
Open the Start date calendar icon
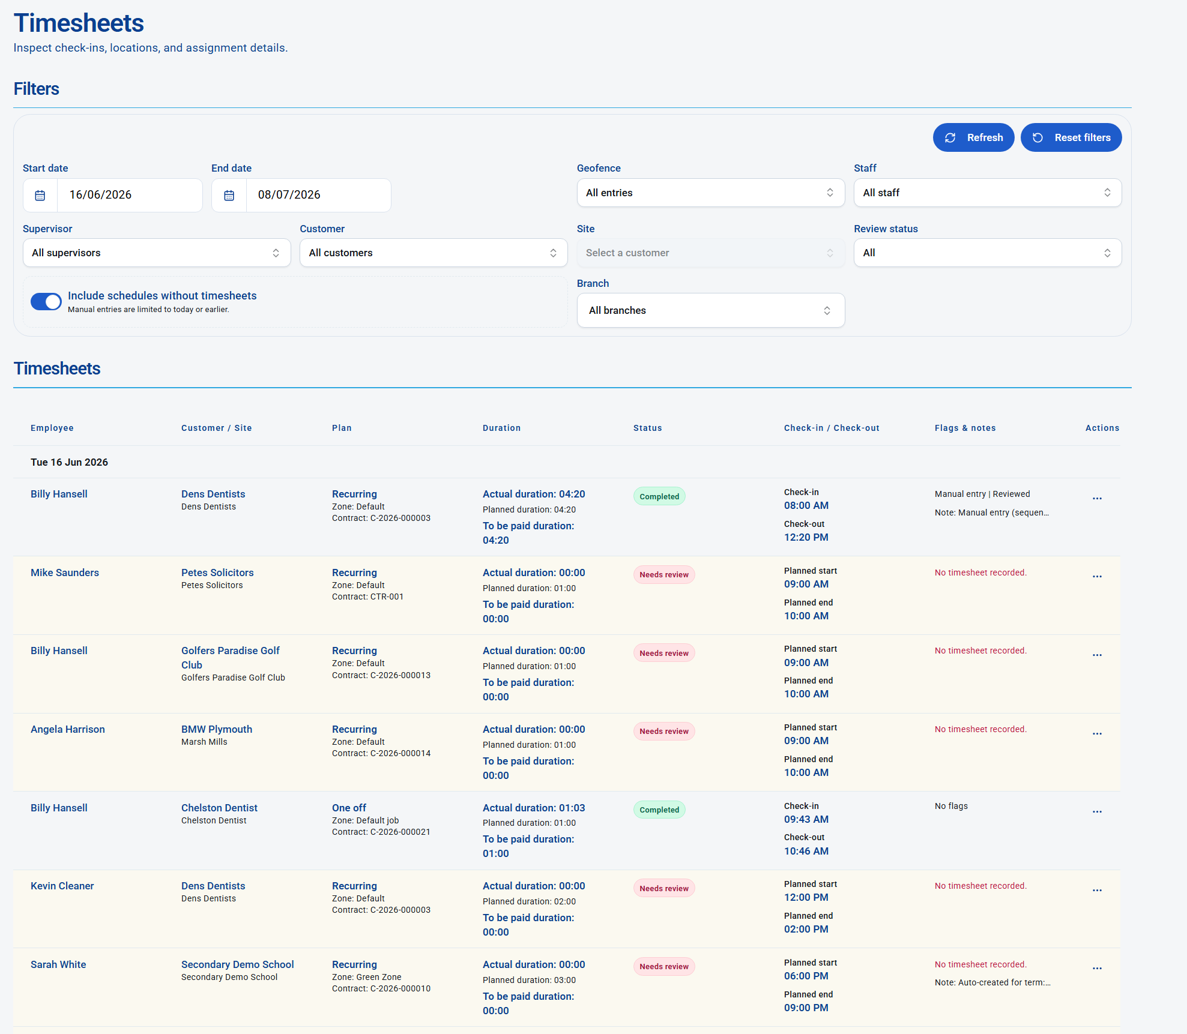[x=40, y=195]
